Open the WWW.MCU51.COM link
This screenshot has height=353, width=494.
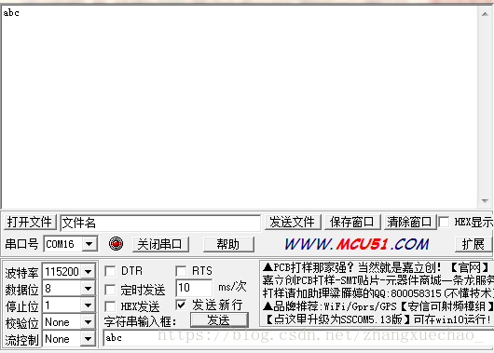(x=357, y=244)
